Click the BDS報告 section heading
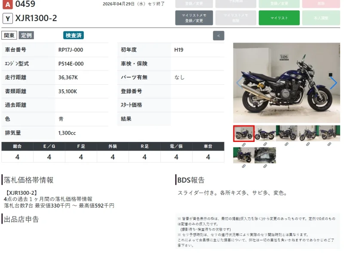Viewport: 344px width, 258px height. point(191,180)
